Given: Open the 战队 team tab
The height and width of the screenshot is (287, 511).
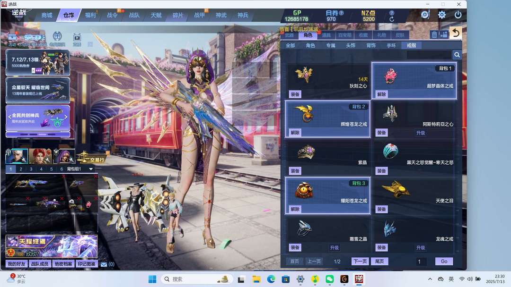Looking at the screenshot, I should point(134,15).
